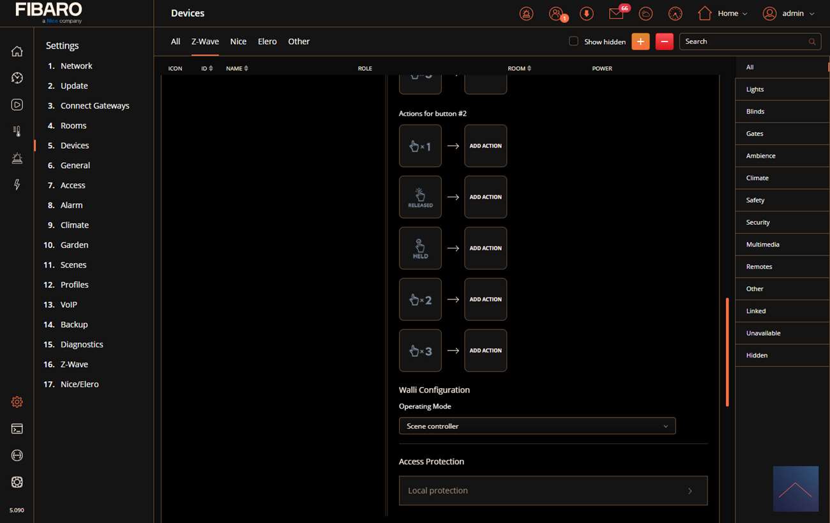Click the orange settings gear icon

17,402
